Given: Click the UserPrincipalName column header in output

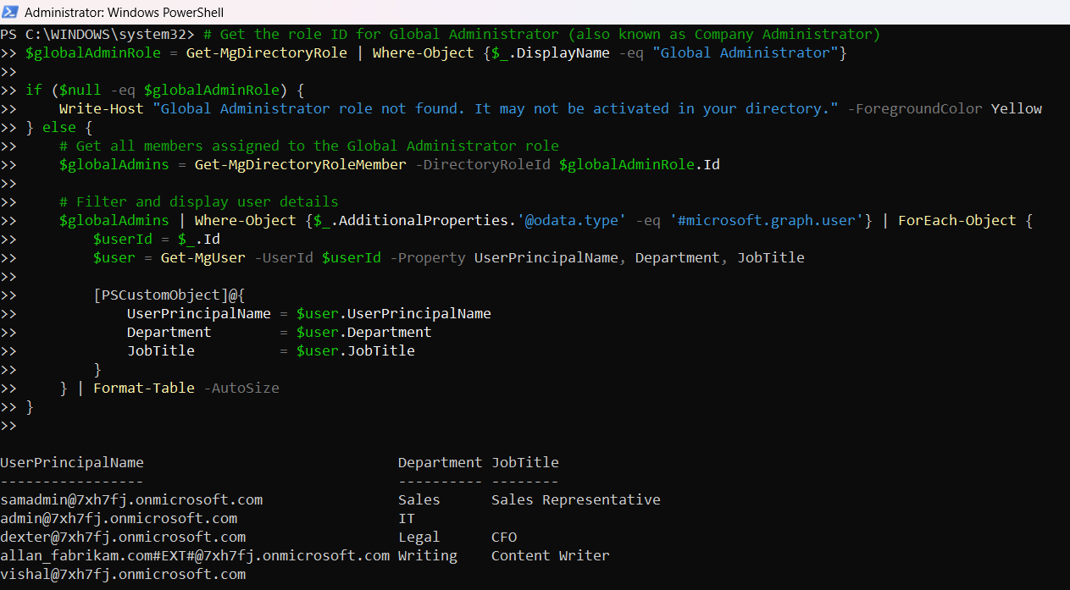Looking at the screenshot, I should point(72,462).
